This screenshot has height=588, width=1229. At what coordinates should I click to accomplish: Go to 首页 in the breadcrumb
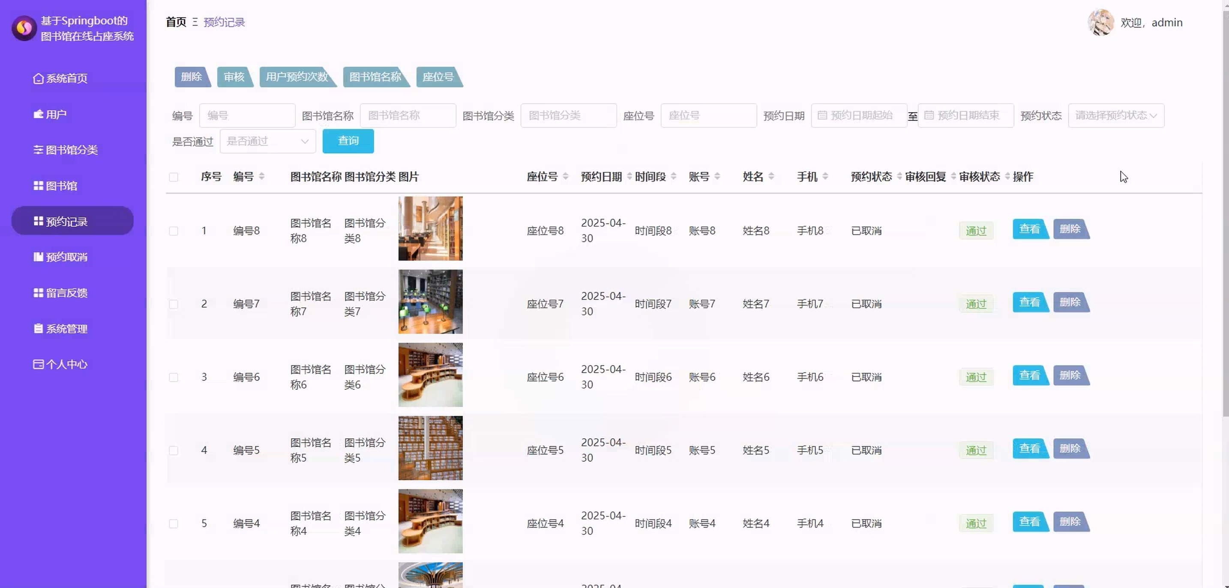[176, 22]
